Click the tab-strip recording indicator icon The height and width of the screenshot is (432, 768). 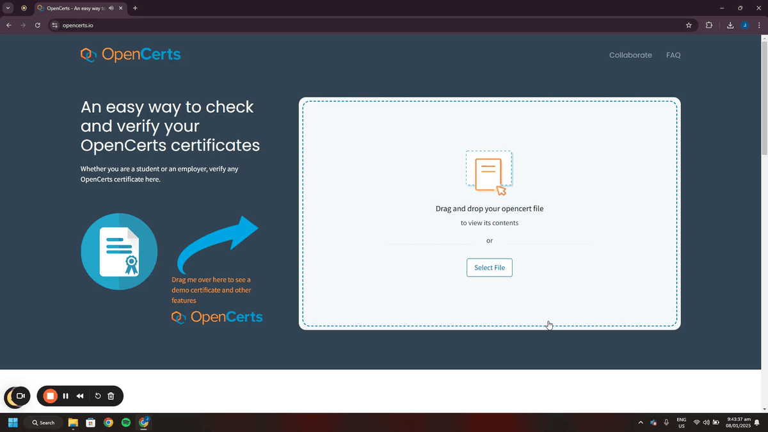point(24,8)
